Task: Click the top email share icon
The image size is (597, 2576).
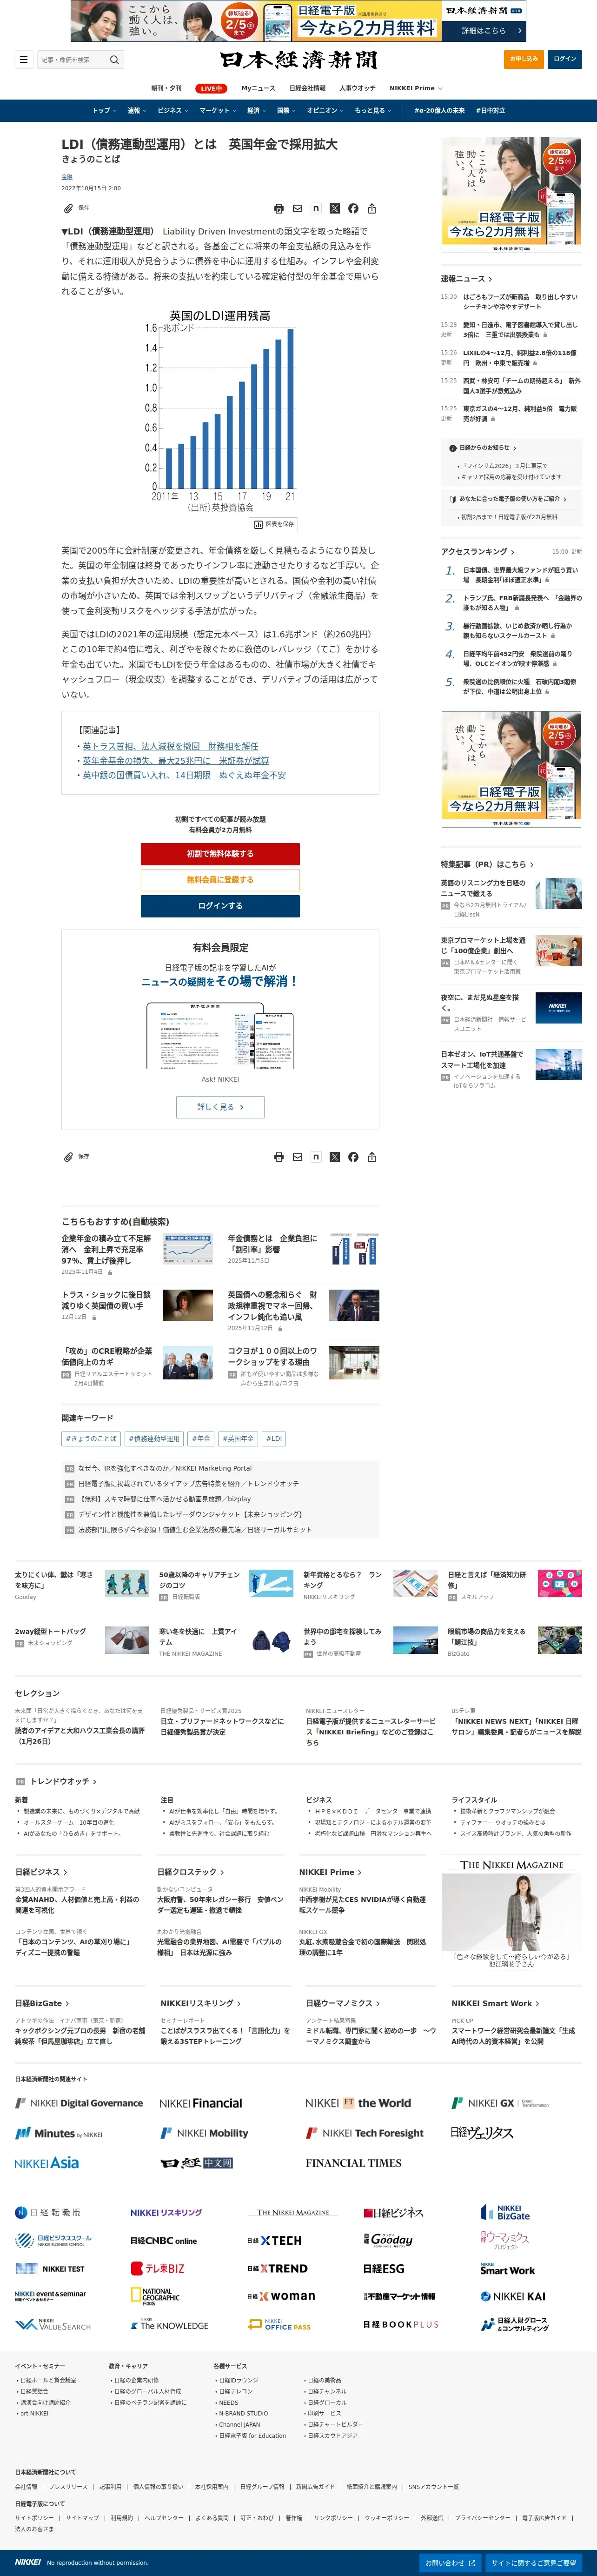Action: [x=297, y=209]
